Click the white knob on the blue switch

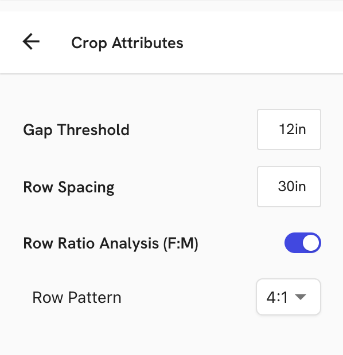pyautogui.click(x=310, y=243)
